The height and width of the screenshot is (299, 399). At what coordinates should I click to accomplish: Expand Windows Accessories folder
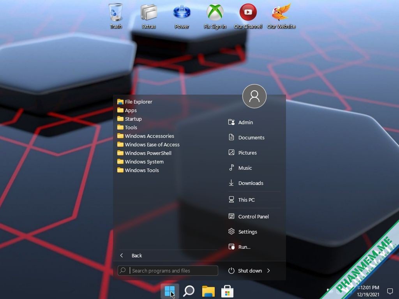pyautogui.click(x=146, y=136)
